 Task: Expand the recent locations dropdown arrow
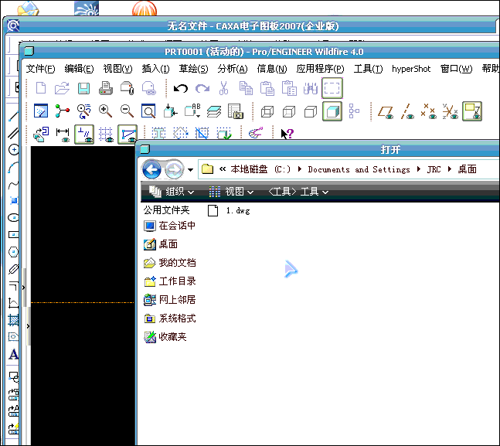[190, 169]
